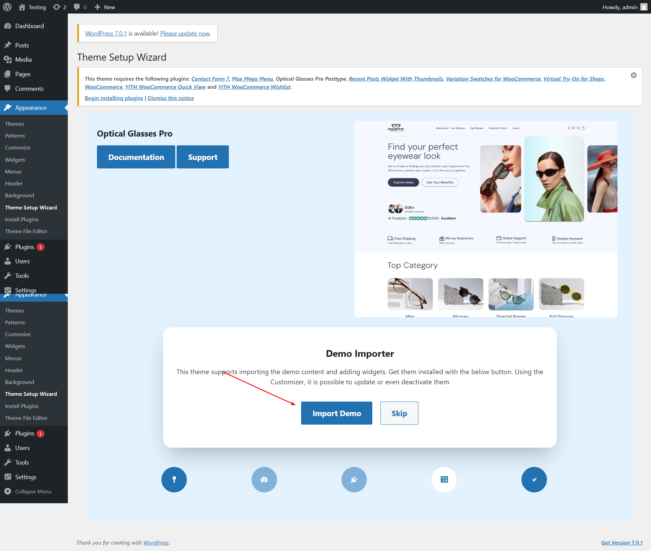This screenshot has width=651, height=551.
Task: Select the plugin plug wizard step icon
Action: (x=354, y=479)
